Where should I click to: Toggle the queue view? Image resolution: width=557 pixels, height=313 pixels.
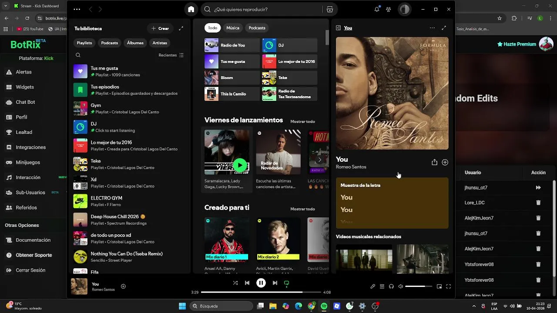pos(382,286)
